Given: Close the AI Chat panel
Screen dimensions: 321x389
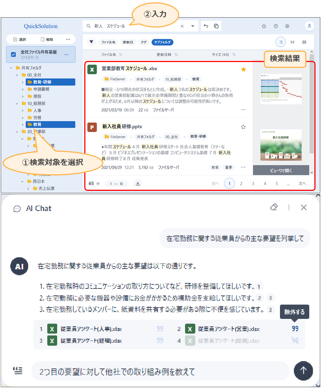Looking at the screenshot, I should [x=304, y=207].
